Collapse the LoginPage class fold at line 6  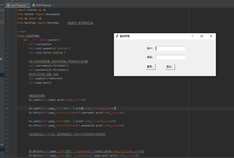tap(16, 36)
